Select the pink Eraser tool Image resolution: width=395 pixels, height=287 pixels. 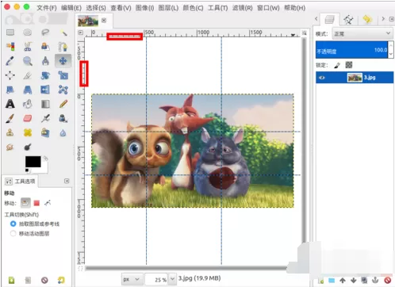tap(28, 118)
